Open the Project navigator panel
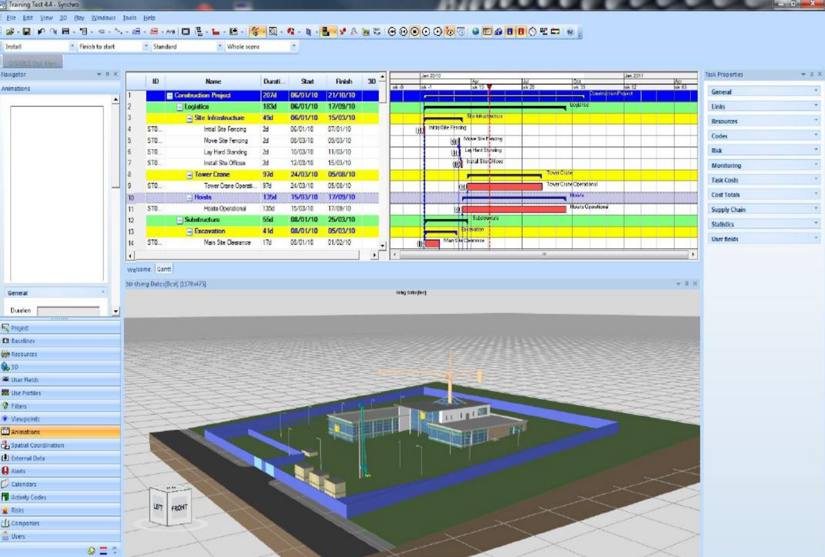825x557 pixels. coord(60,328)
